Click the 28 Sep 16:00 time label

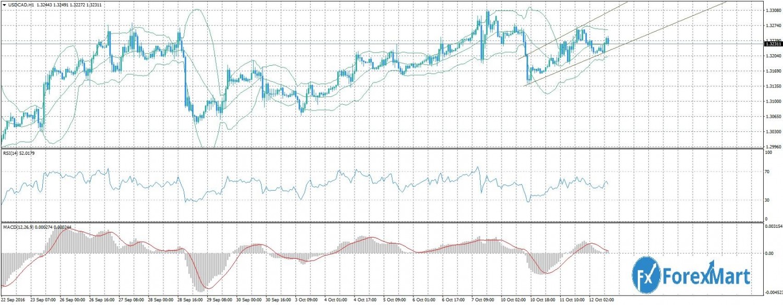click(x=191, y=301)
